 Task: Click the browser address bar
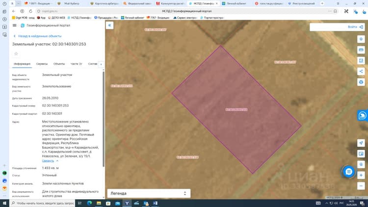[x=186, y=11]
